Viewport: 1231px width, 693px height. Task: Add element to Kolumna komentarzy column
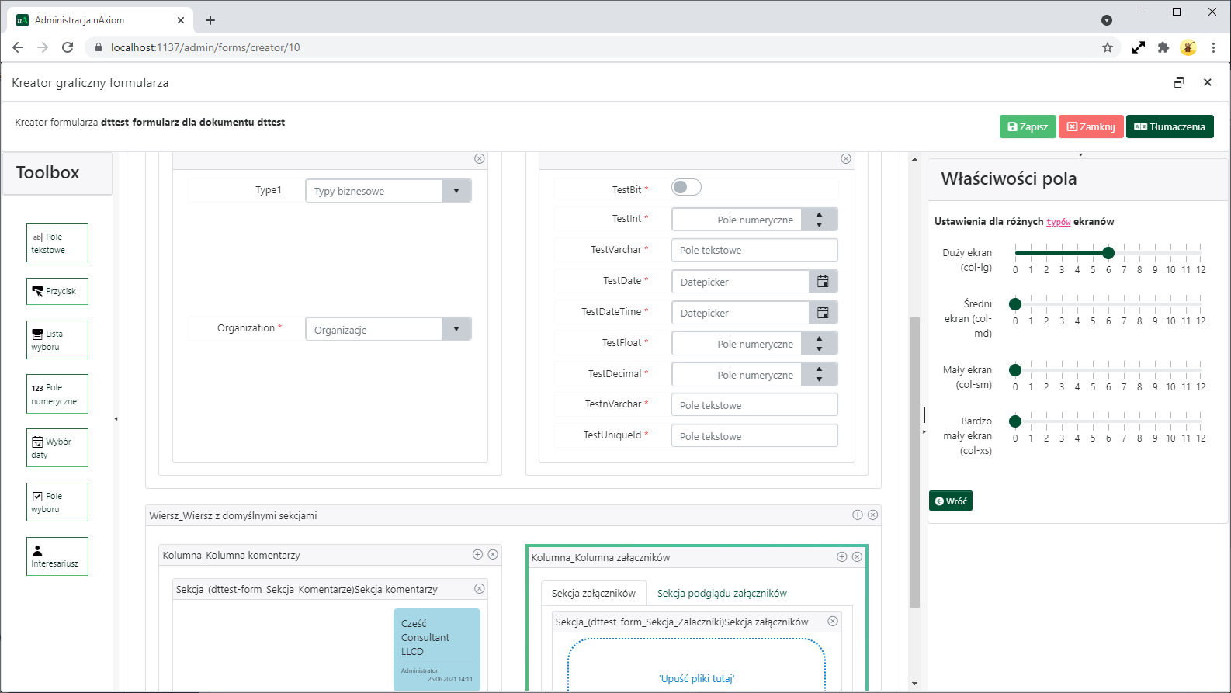[477, 554]
